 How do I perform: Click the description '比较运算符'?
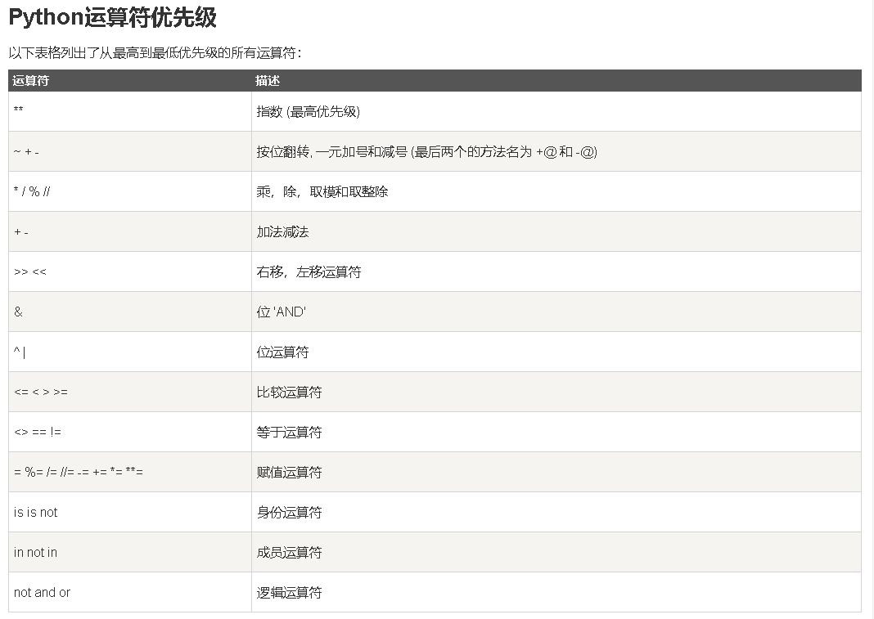click(x=290, y=392)
